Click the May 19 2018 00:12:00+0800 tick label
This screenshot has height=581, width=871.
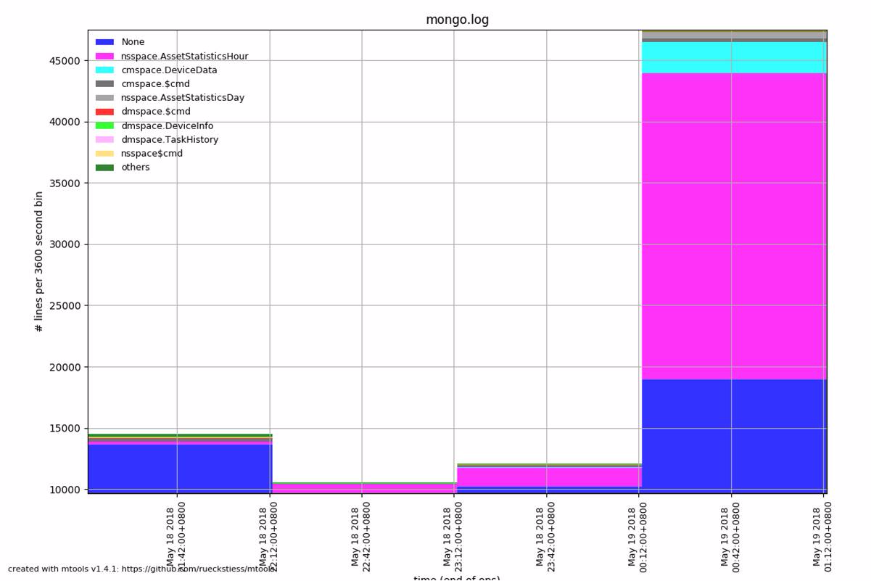point(637,535)
